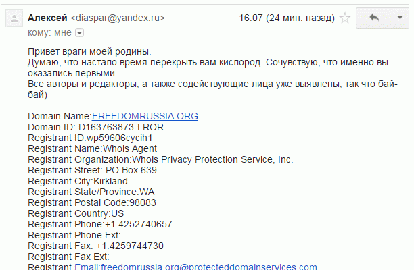Click the кому: мне recipient text
Viewport: 414px width, 270px height.
(49, 32)
